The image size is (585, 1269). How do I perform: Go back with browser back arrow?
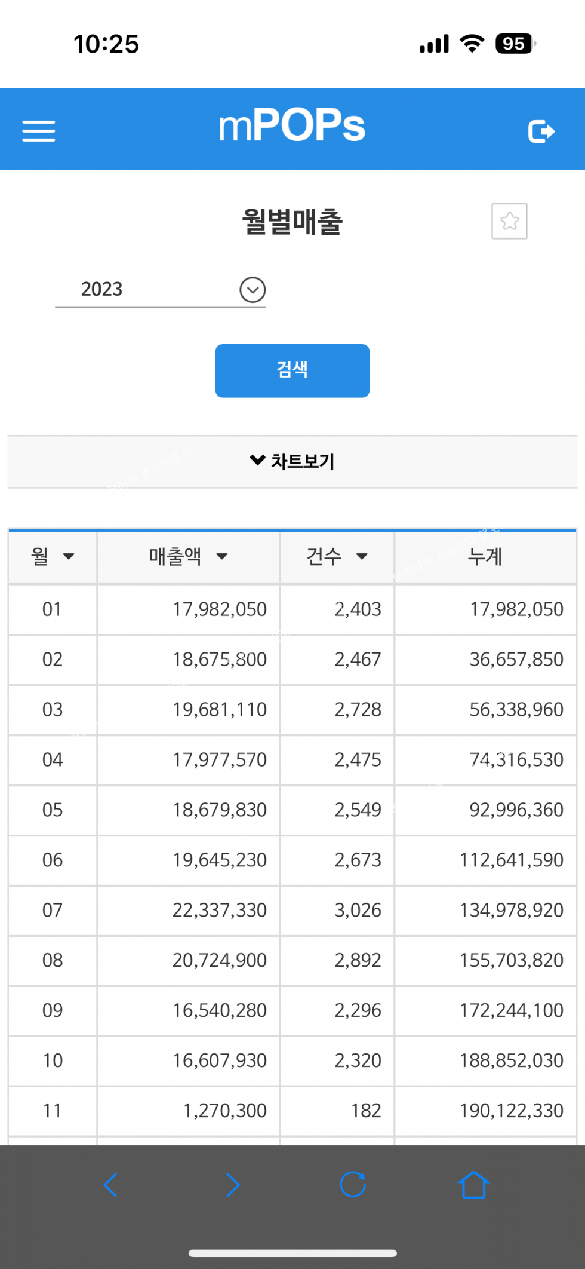110,1184
